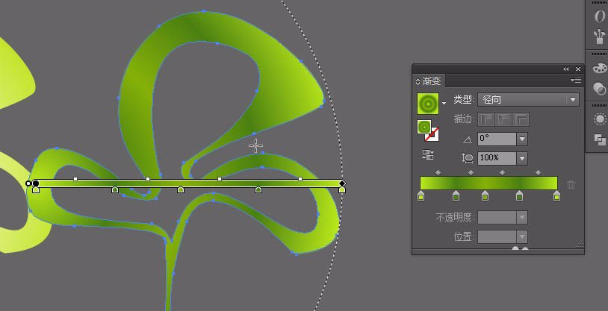Open the Color palette panel icon

point(600,69)
